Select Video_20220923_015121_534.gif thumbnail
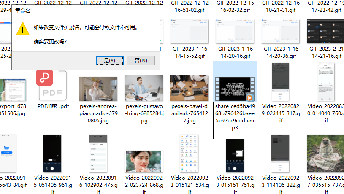344x194 pixels. click(x=189, y=154)
